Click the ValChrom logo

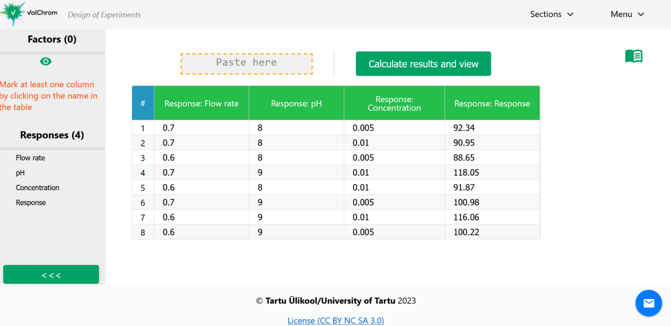pos(29,13)
